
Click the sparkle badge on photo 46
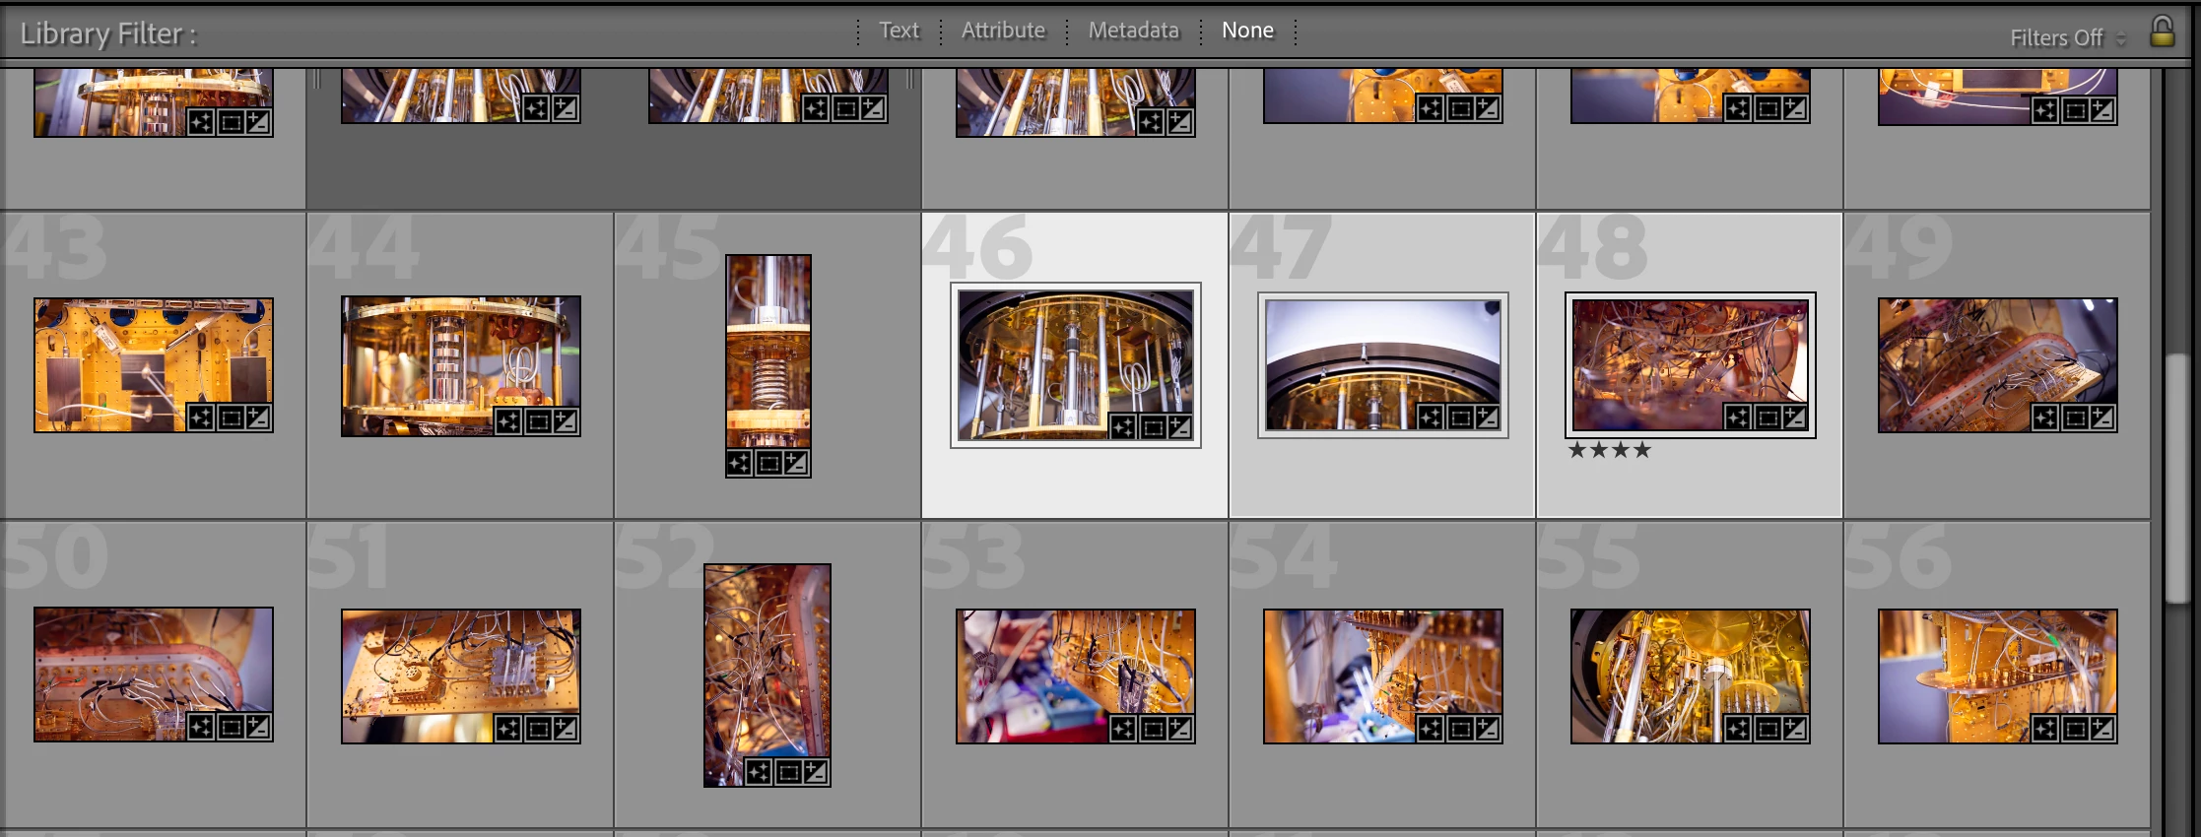pyautogui.click(x=1123, y=427)
